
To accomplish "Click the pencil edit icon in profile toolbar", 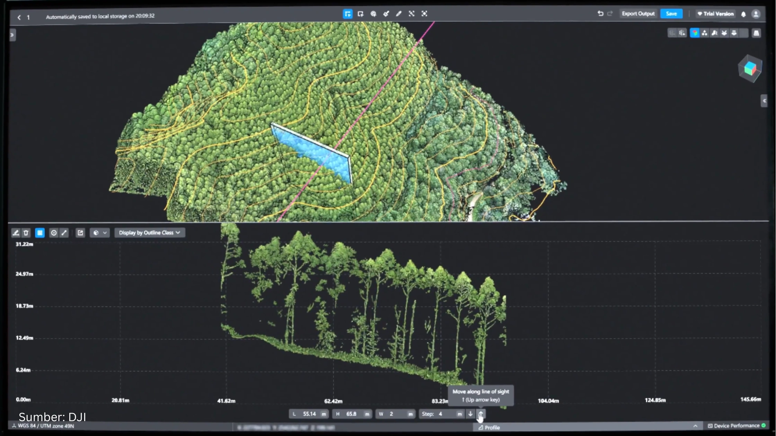I will point(16,233).
